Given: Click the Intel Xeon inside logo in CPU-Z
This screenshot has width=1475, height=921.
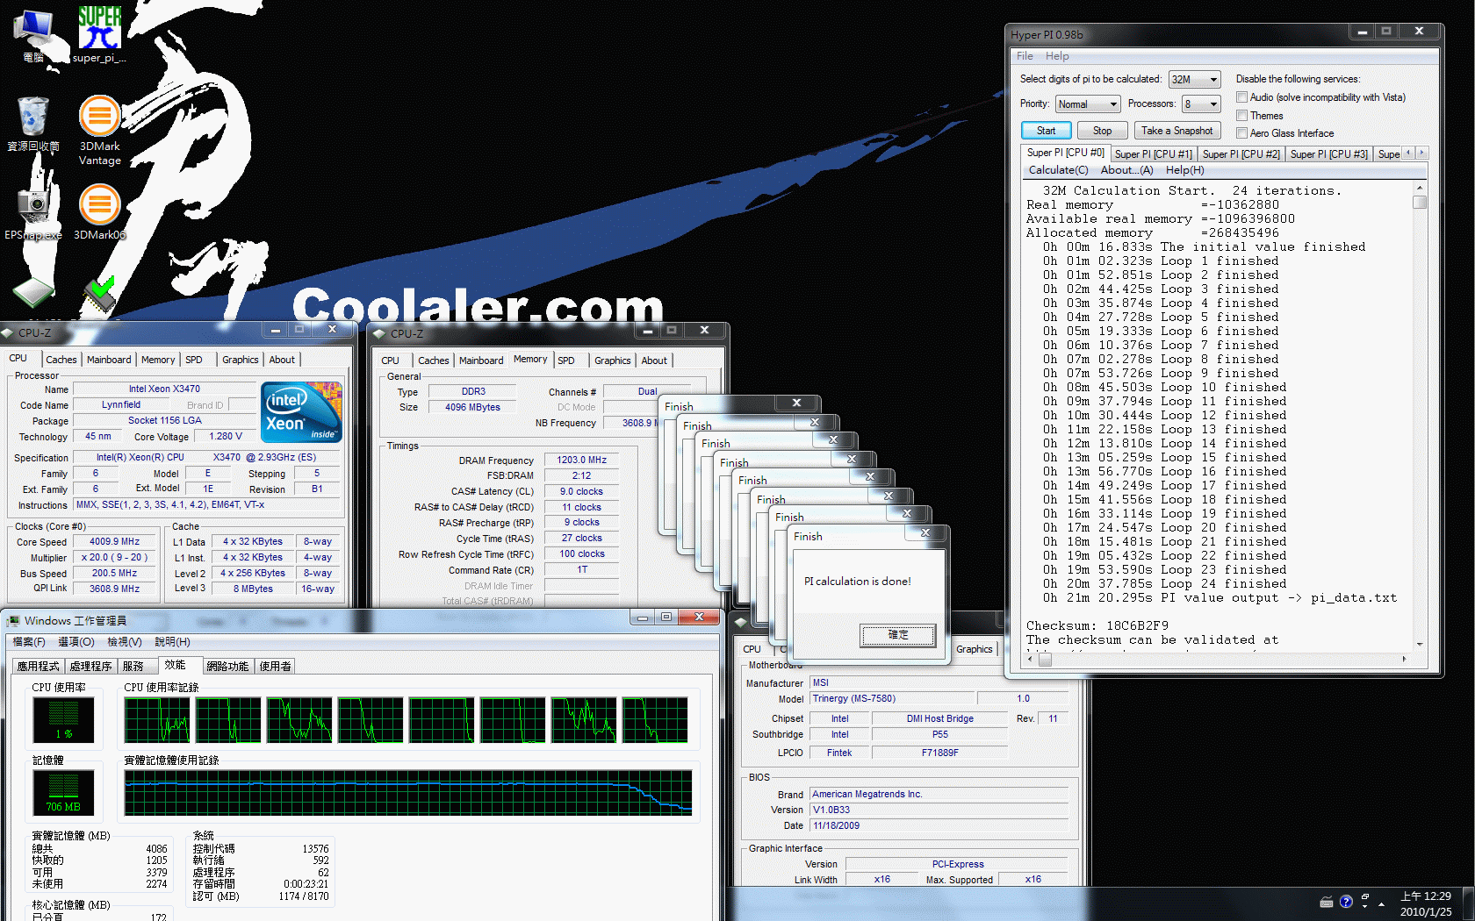Looking at the screenshot, I should point(302,411).
